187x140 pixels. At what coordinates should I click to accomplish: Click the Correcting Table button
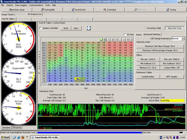click(154, 28)
